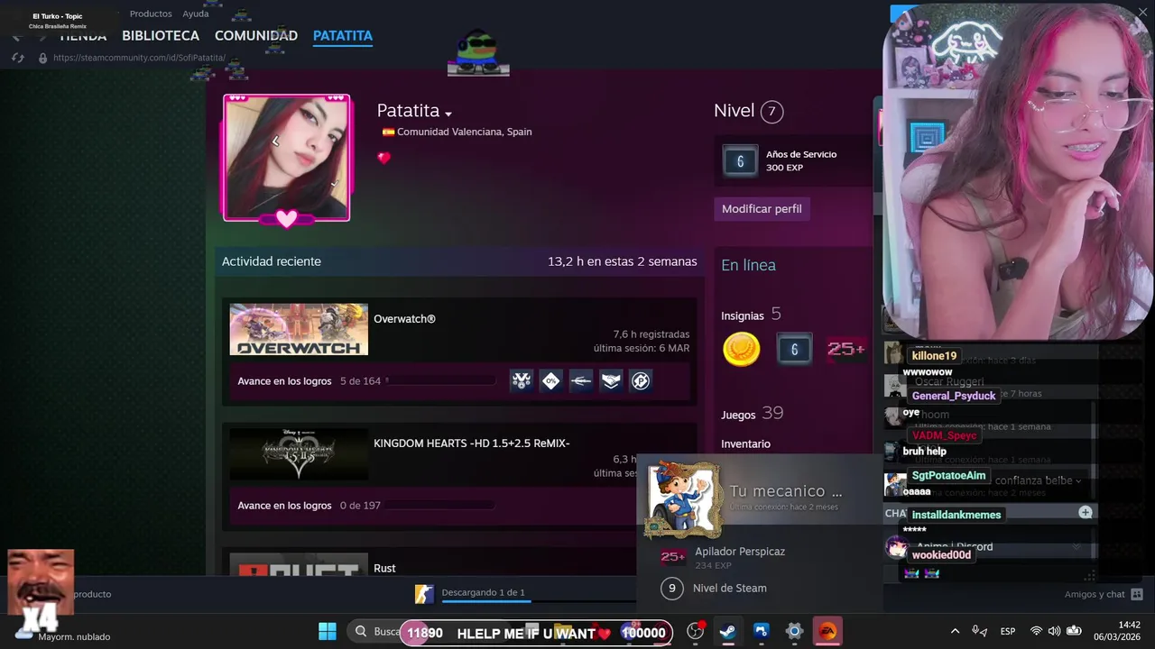Click the gold coin badge

tap(742, 349)
